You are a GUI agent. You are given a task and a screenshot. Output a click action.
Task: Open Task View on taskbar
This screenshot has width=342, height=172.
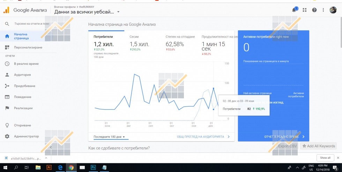tap(27, 167)
